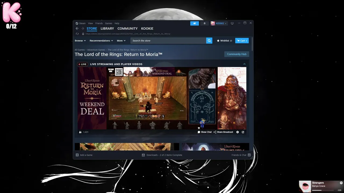Open notifications bell icon
This screenshot has width=344, height=193.
205,23
